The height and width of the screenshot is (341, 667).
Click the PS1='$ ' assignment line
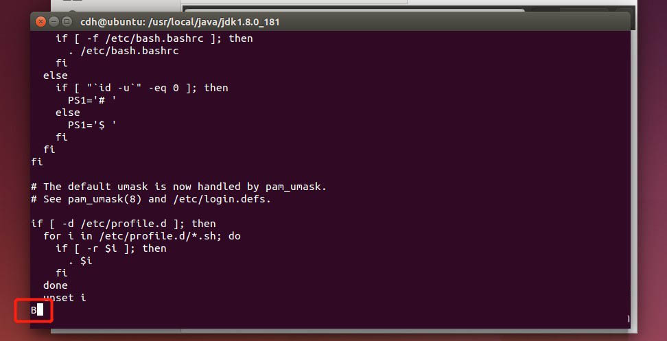[93, 125]
